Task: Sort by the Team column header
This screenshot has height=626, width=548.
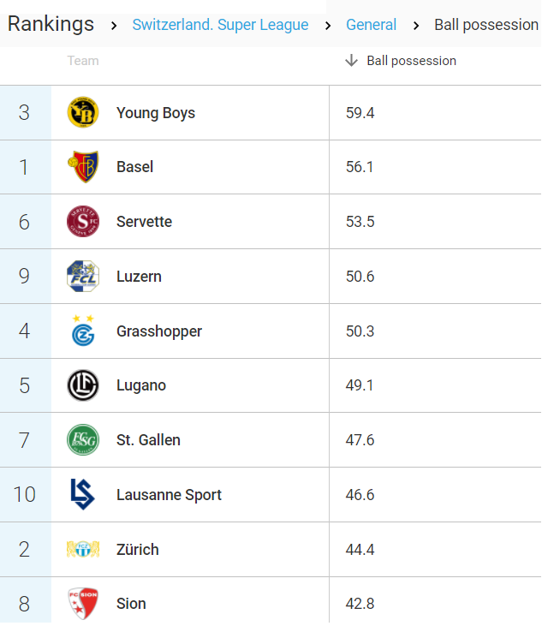Action: [x=83, y=61]
